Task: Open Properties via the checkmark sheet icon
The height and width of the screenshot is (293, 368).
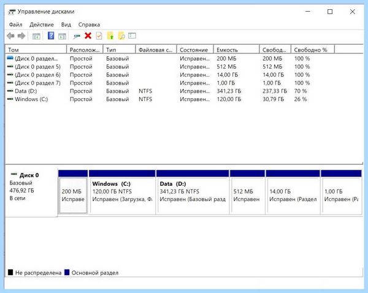Action: (99, 36)
